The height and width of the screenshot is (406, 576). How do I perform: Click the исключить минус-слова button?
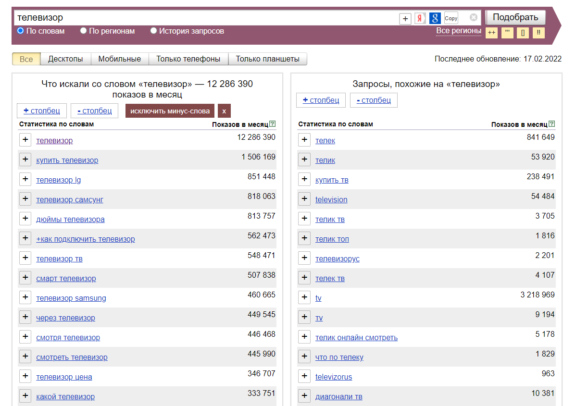170,111
